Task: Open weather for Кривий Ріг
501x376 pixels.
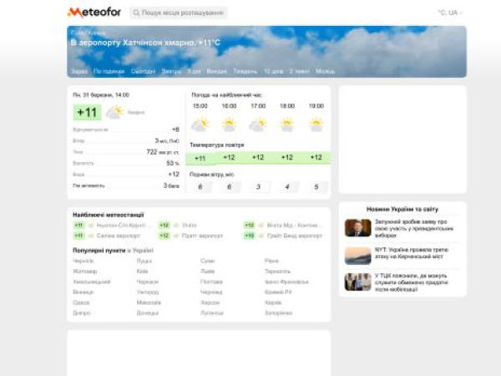Action: pos(278,292)
